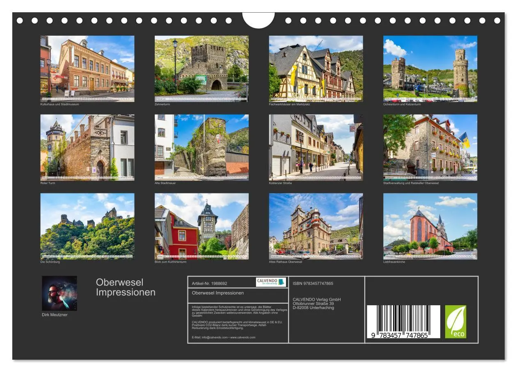
Task: Click the ISBN 9783457747865 text
Action: [x=313, y=284]
